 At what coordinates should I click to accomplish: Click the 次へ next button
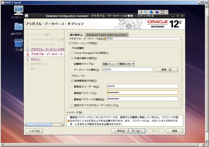coord(137,131)
